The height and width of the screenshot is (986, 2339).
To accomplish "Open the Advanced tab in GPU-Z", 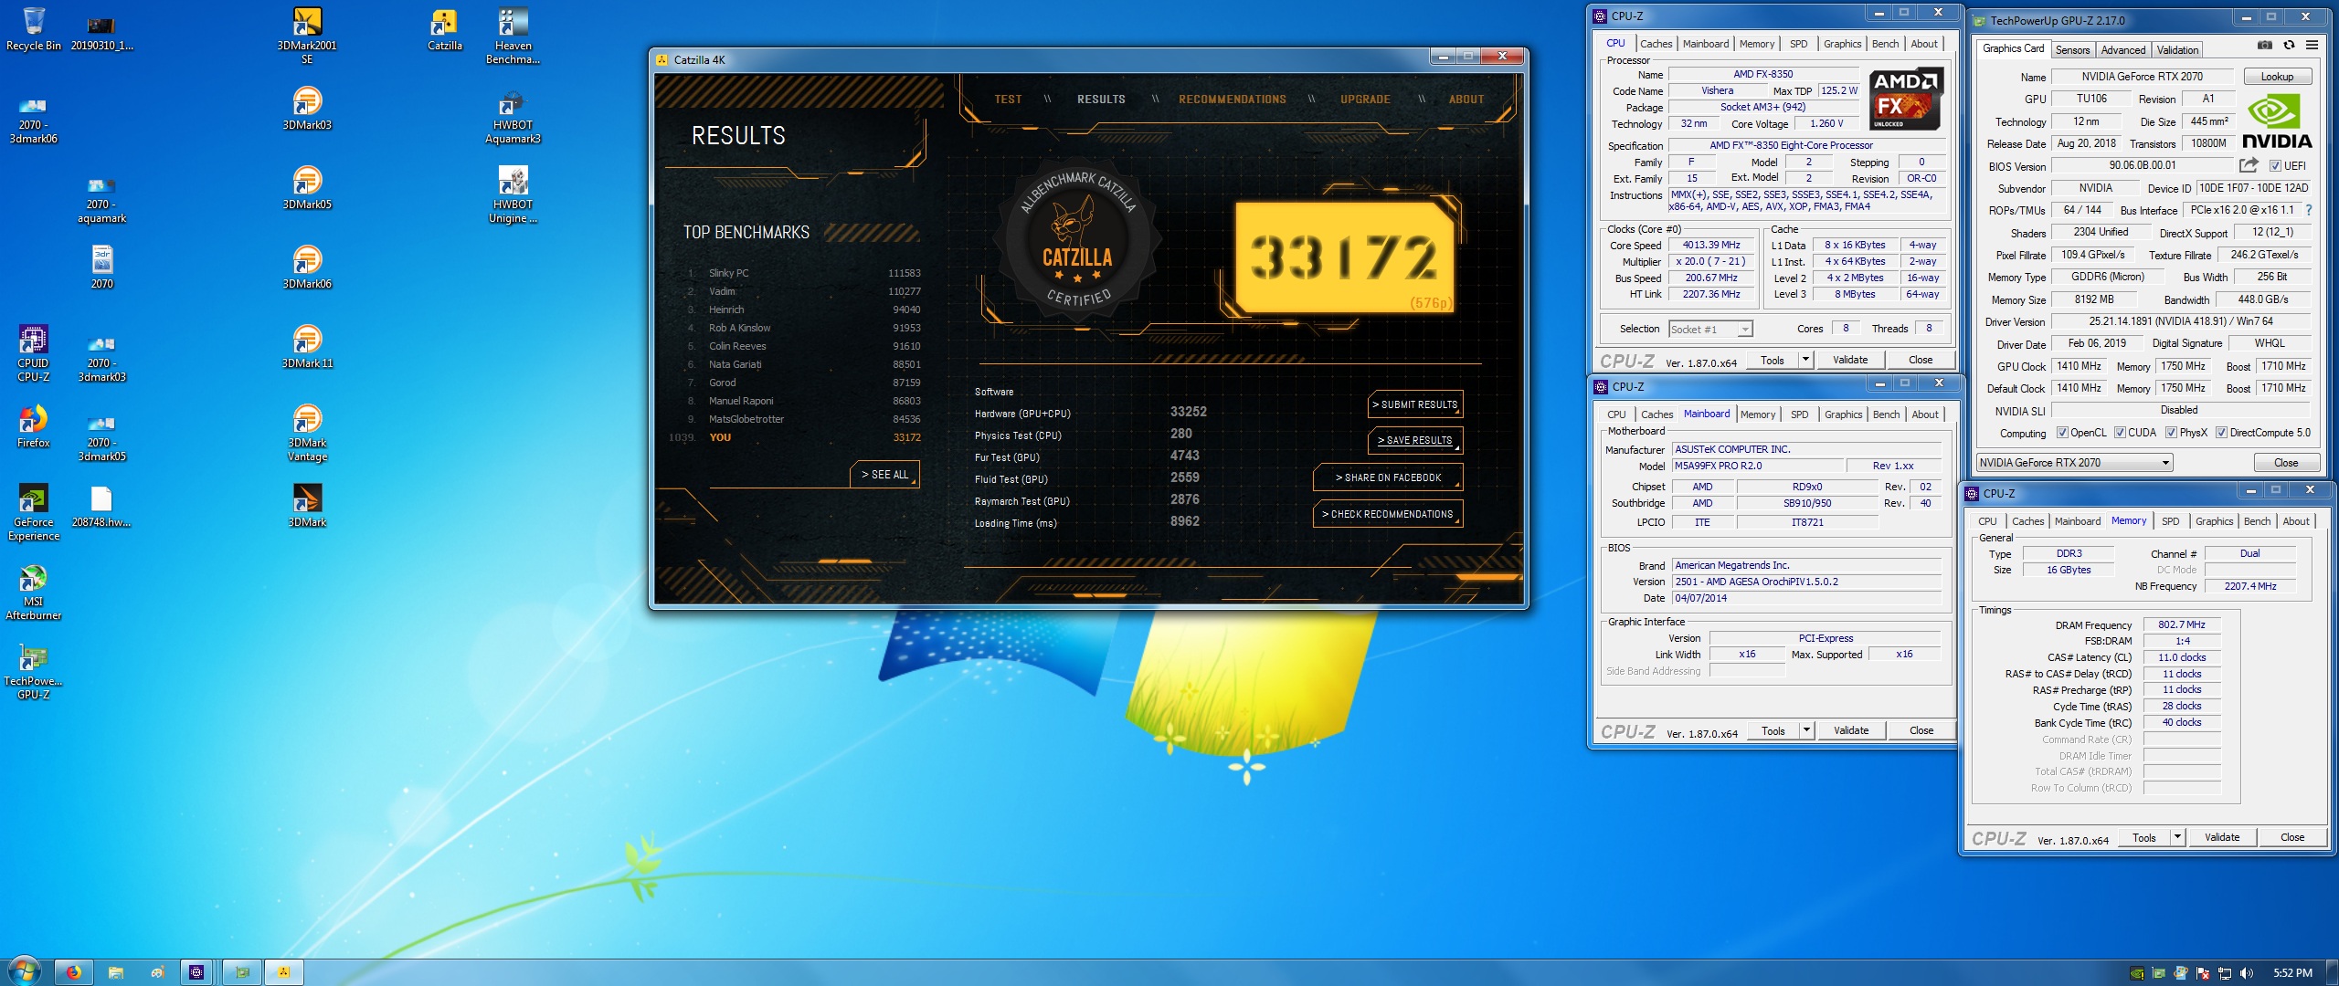I will coord(2122,50).
